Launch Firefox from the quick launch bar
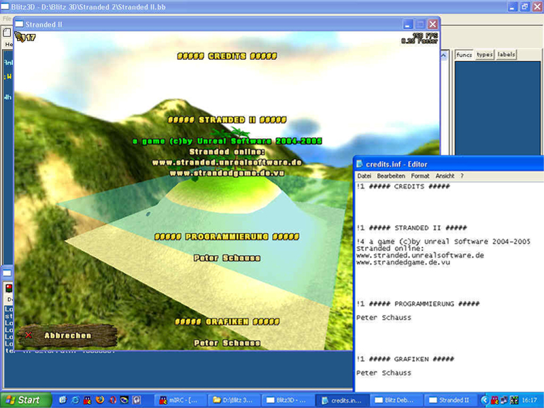 click(x=100, y=400)
